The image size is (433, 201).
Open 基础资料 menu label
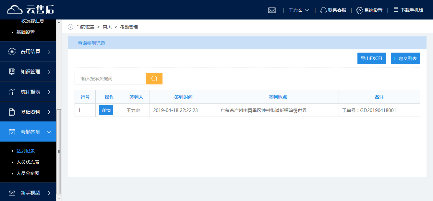click(30, 112)
